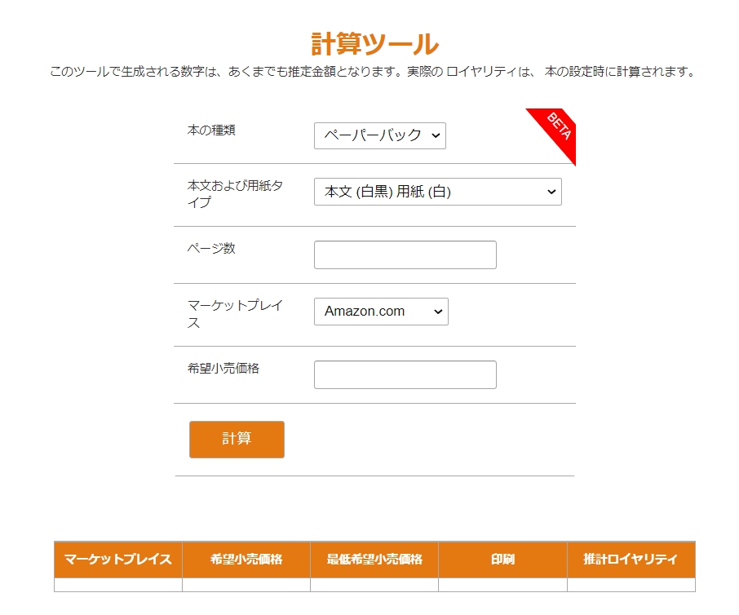Expand the 本文および用紙タイプ dropdown
The width and height of the screenshot is (739, 615).
[x=437, y=192]
